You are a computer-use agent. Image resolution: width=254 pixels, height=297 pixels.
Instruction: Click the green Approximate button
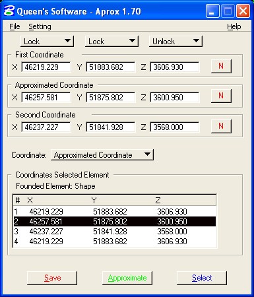tap(127, 278)
